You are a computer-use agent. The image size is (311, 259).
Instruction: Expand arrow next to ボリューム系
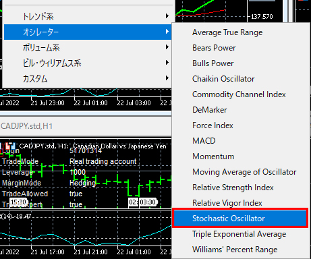(167, 47)
